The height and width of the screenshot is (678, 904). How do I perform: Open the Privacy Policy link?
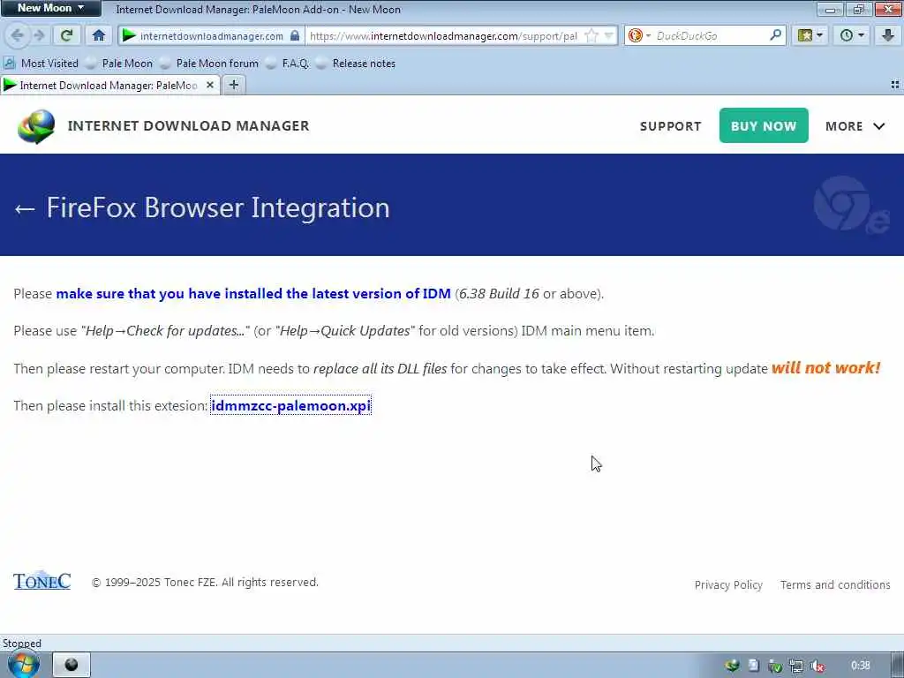[728, 584]
